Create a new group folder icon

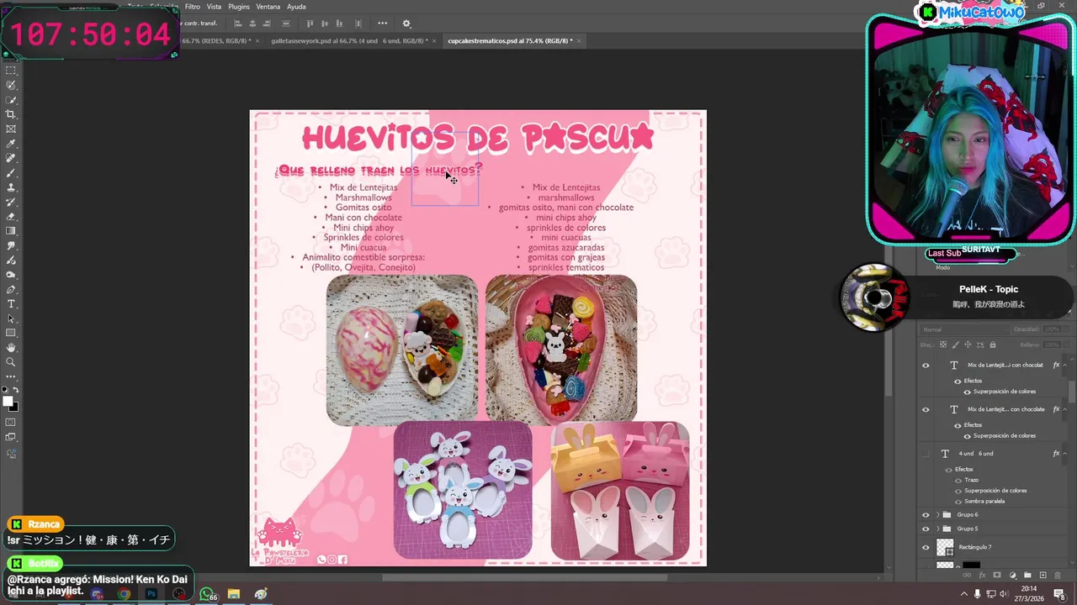tap(1027, 576)
